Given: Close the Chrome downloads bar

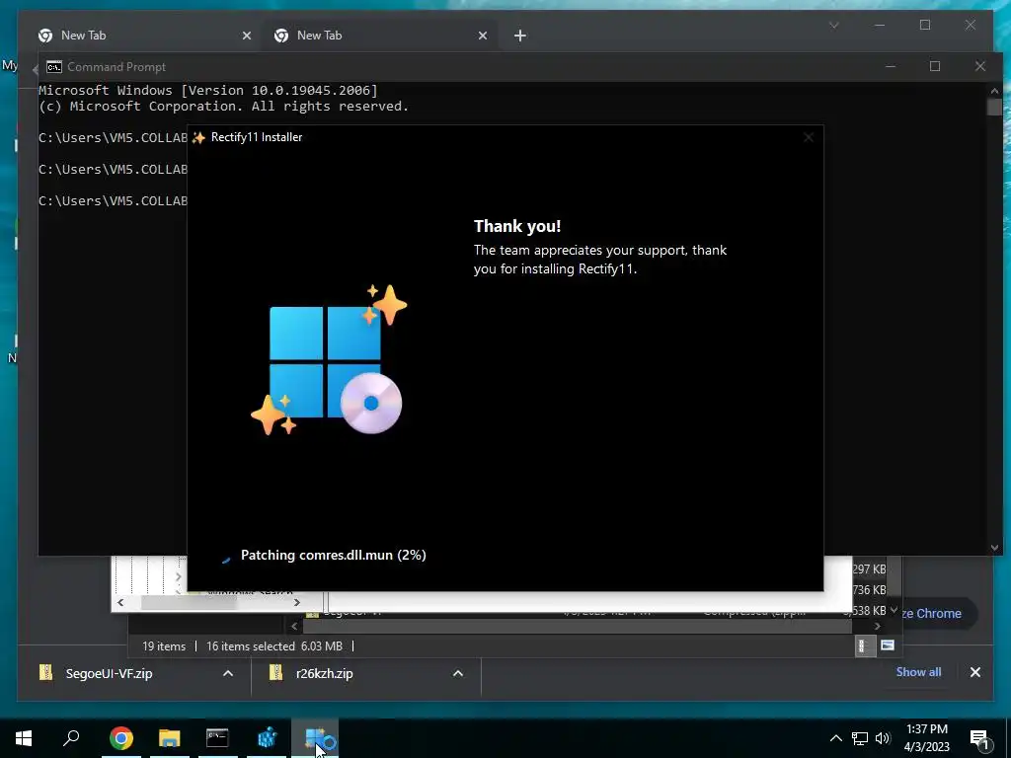Looking at the screenshot, I should pyautogui.click(x=974, y=672).
